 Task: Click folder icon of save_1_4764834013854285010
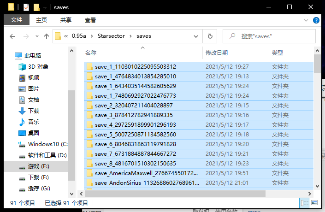point(89,76)
